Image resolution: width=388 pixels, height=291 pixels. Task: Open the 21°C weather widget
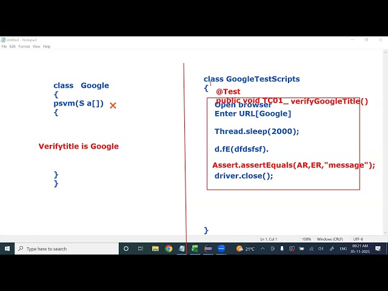coord(245,249)
